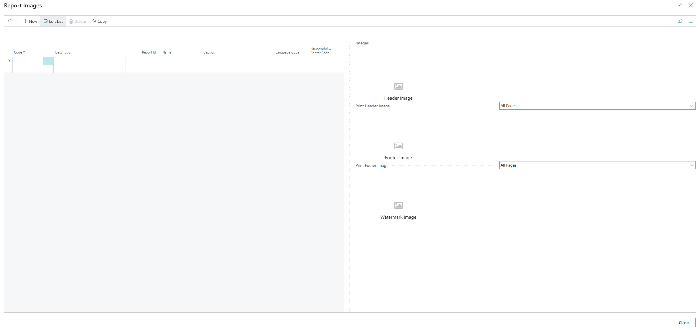Click the Copy action

click(x=99, y=21)
